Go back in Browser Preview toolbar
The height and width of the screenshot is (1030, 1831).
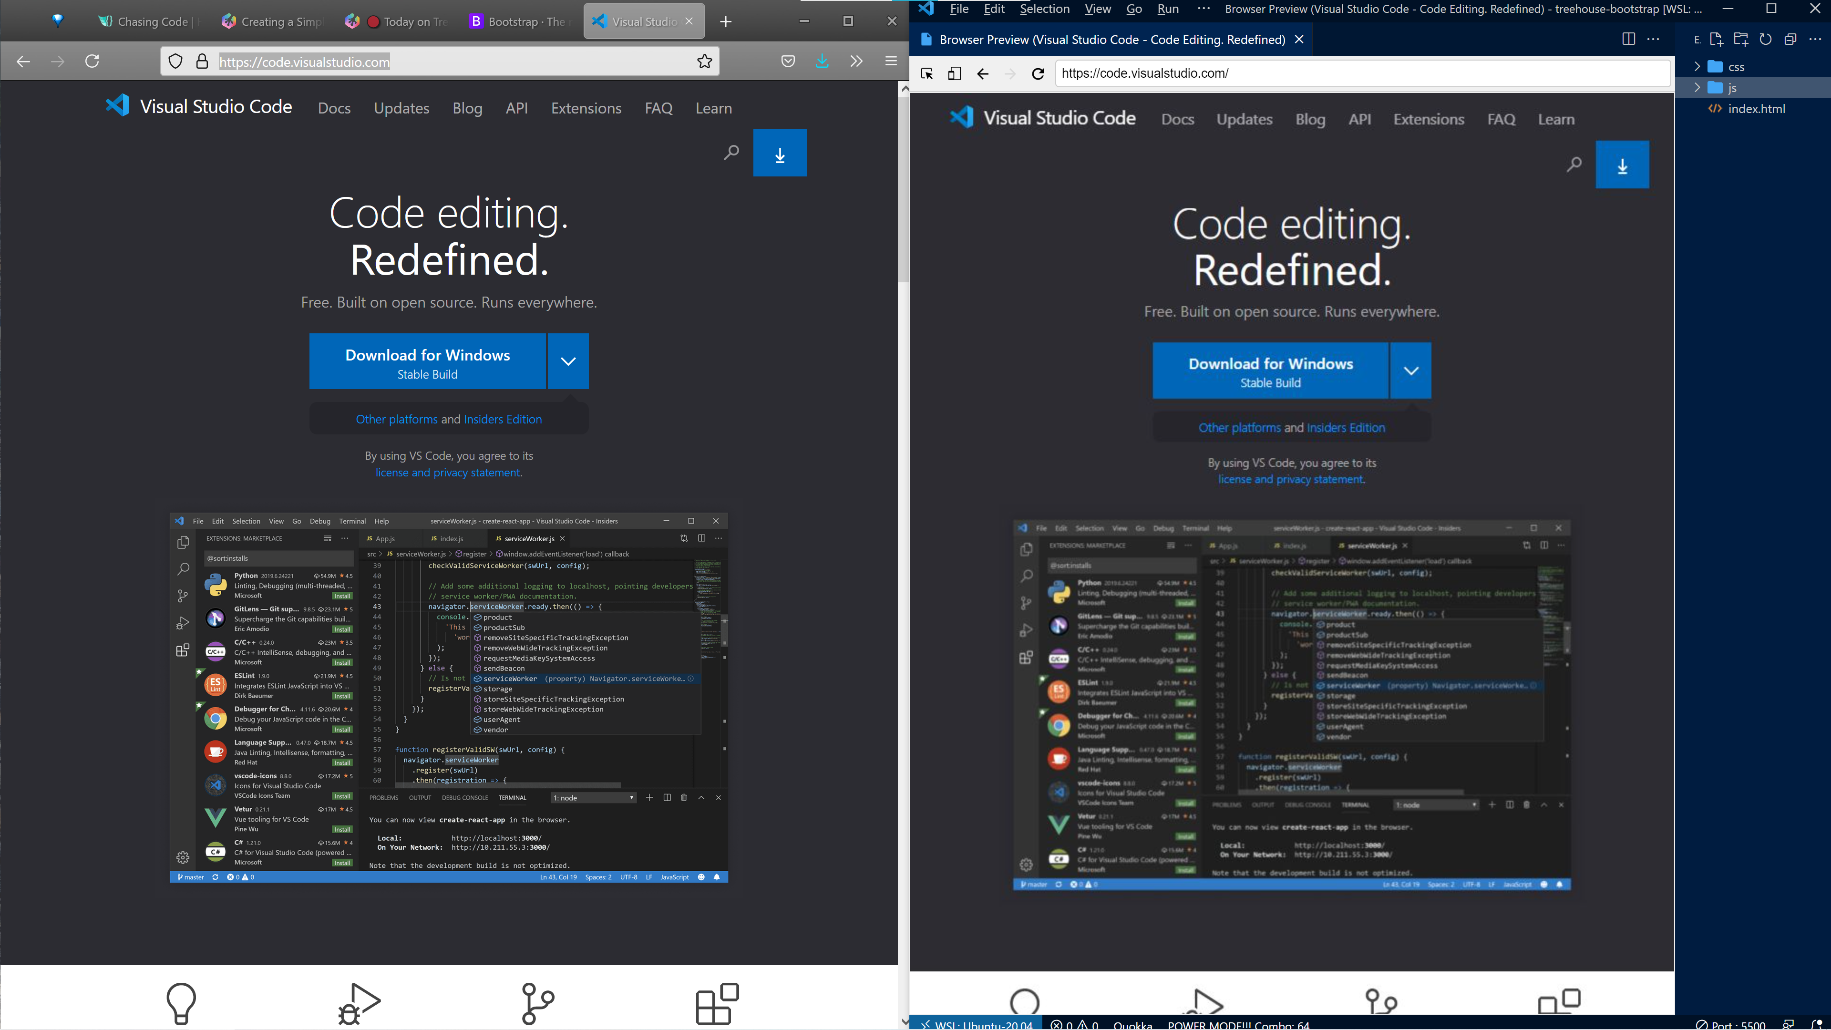(982, 73)
